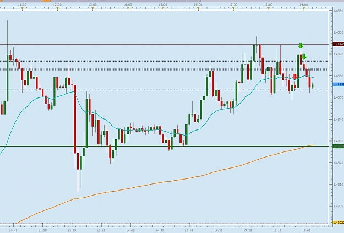Click the 16:35 label on bottom axis
Viewport: 344px width, 233px height.
[219, 230]
